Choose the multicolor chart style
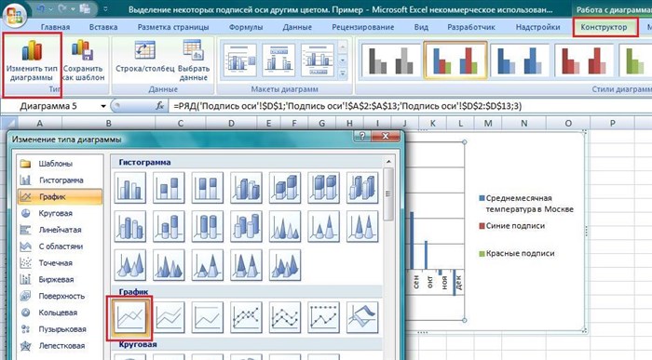This screenshot has width=652, height=360. [x=455, y=60]
